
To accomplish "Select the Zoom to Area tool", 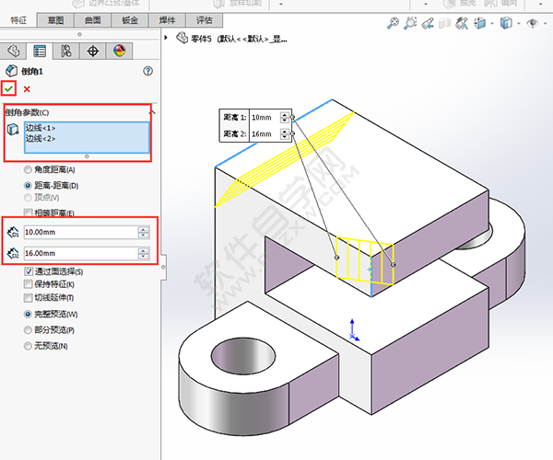I will click(x=410, y=24).
